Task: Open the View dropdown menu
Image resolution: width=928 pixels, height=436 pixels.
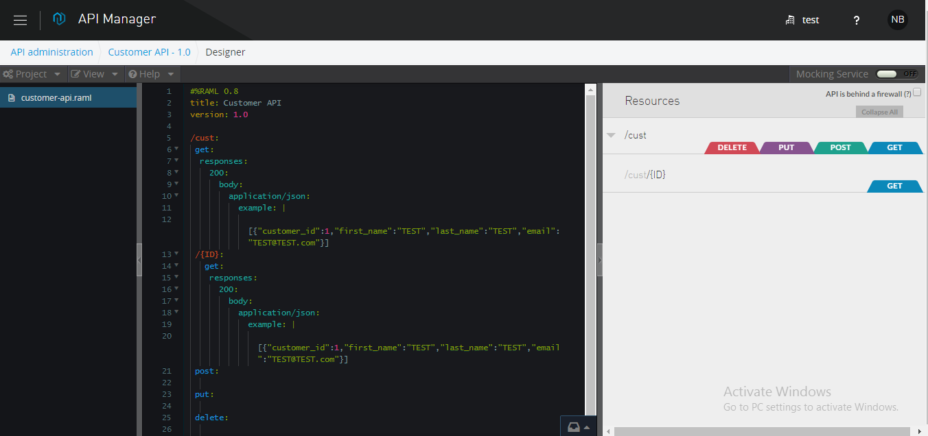Action: (x=95, y=74)
